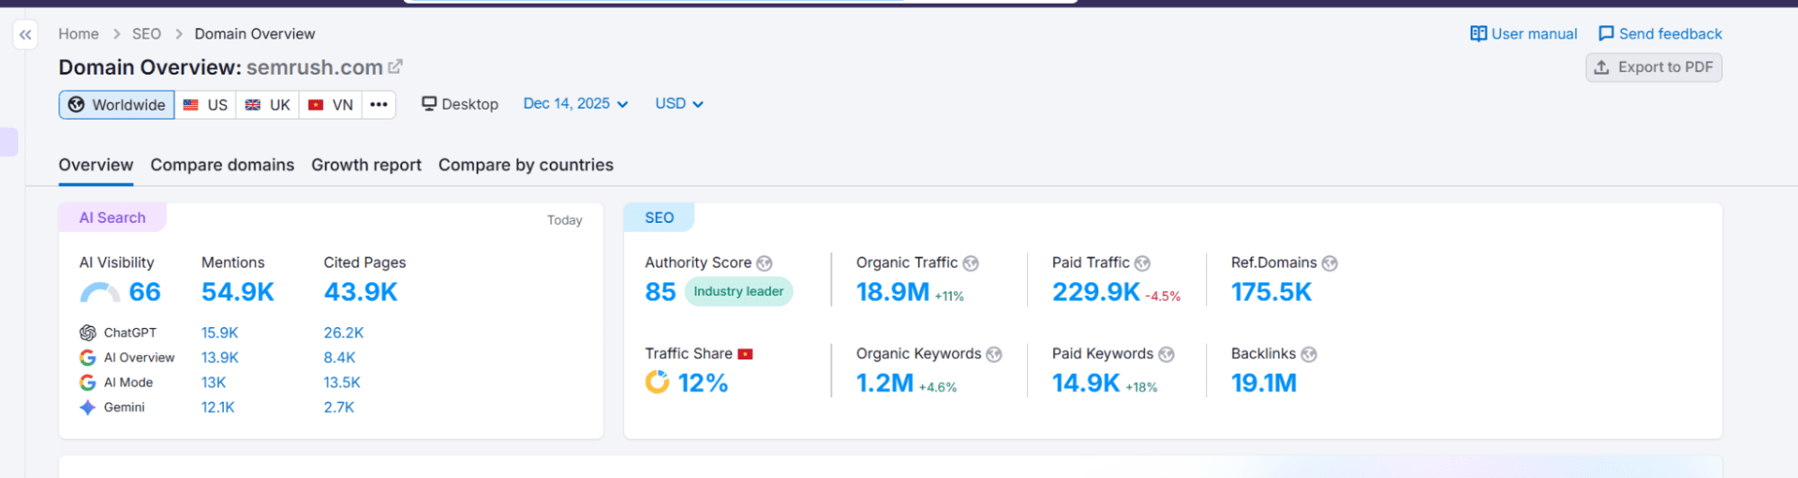Viewport: 1798px width, 478px height.
Task: Click info icon next to Organic Traffic
Action: (971, 263)
